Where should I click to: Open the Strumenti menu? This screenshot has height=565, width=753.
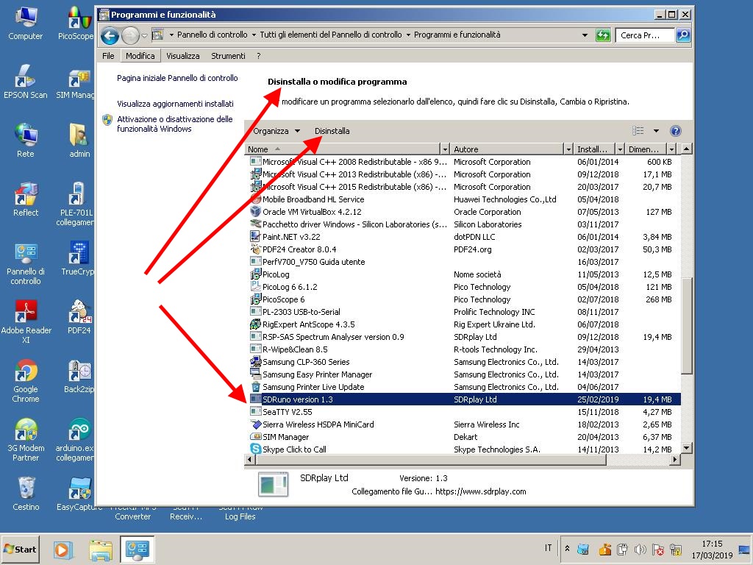point(228,56)
